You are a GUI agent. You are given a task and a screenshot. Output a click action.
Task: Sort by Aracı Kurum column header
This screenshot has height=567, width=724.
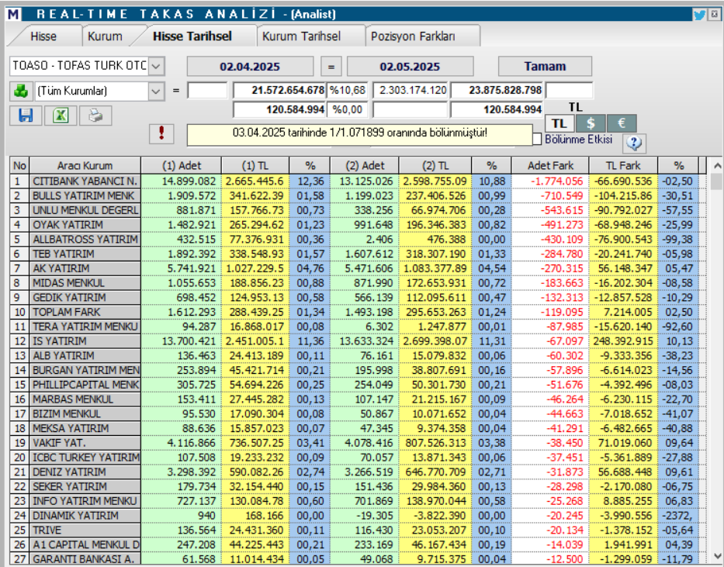(x=85, y=166)
